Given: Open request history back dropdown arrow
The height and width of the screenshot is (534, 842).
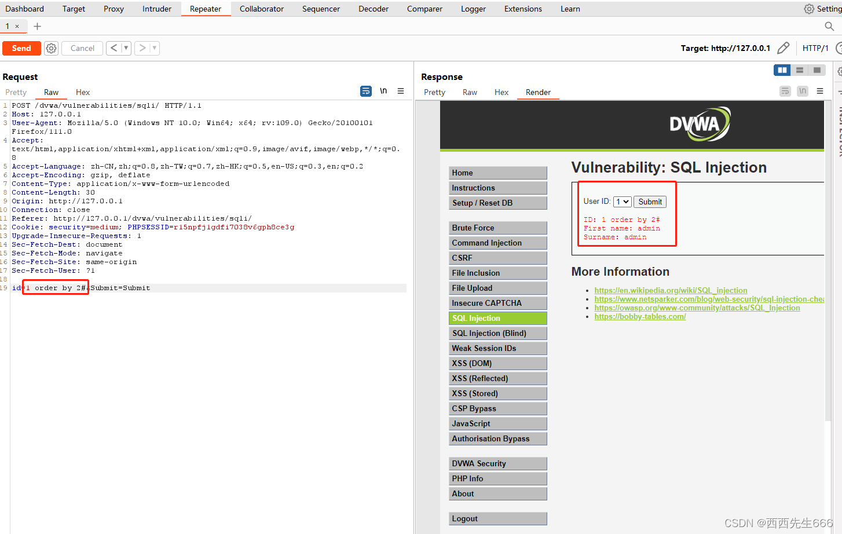Looking at the screenshot, I should click(126, 48).
